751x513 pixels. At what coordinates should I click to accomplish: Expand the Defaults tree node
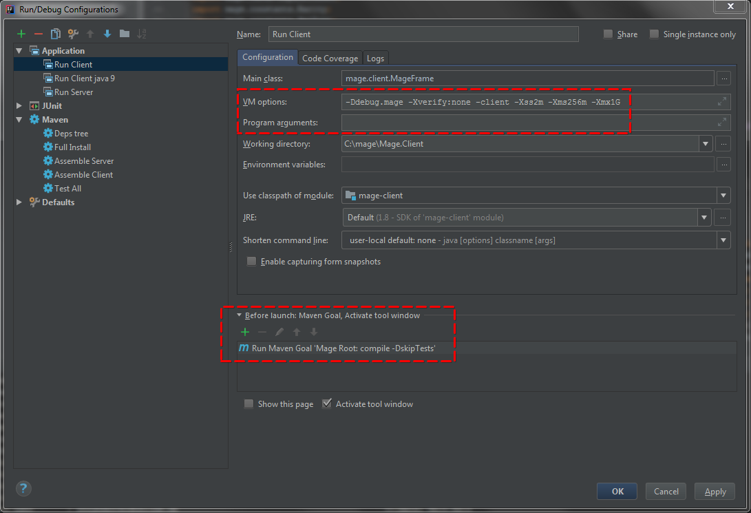coord(19,202)
